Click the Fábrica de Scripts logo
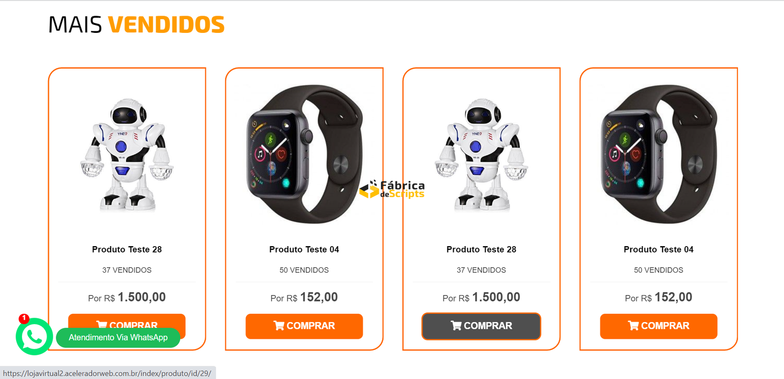Viewport: 784px width, 379px height. pos(392,189)
